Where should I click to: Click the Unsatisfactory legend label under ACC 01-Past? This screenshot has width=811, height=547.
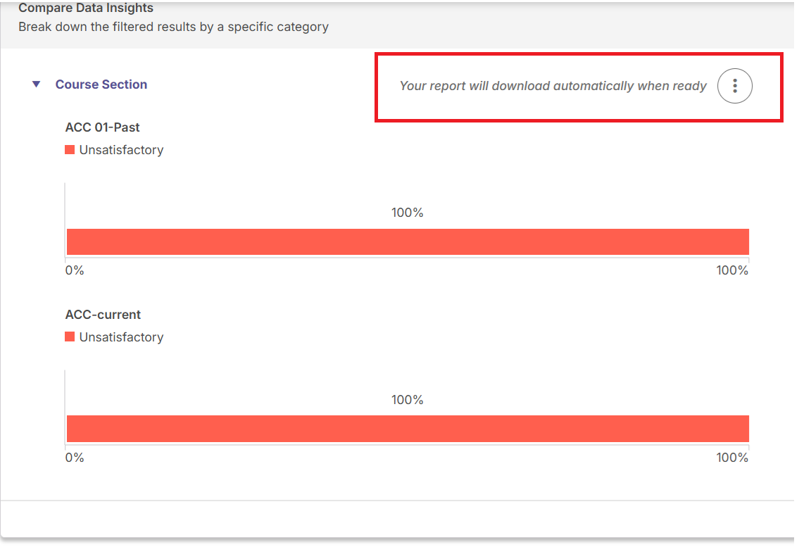click(x=122, y=150)
